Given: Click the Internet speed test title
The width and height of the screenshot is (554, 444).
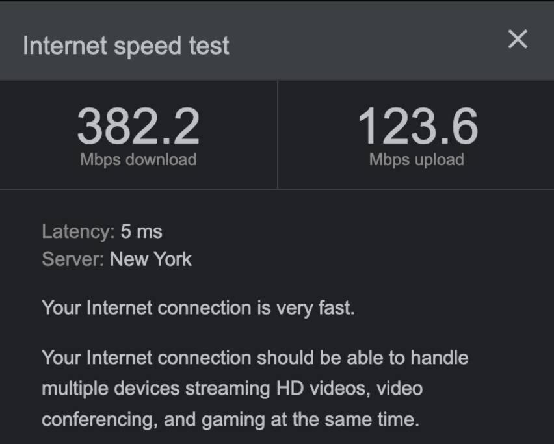Looking at the screenshot, I should click(126, 46).
